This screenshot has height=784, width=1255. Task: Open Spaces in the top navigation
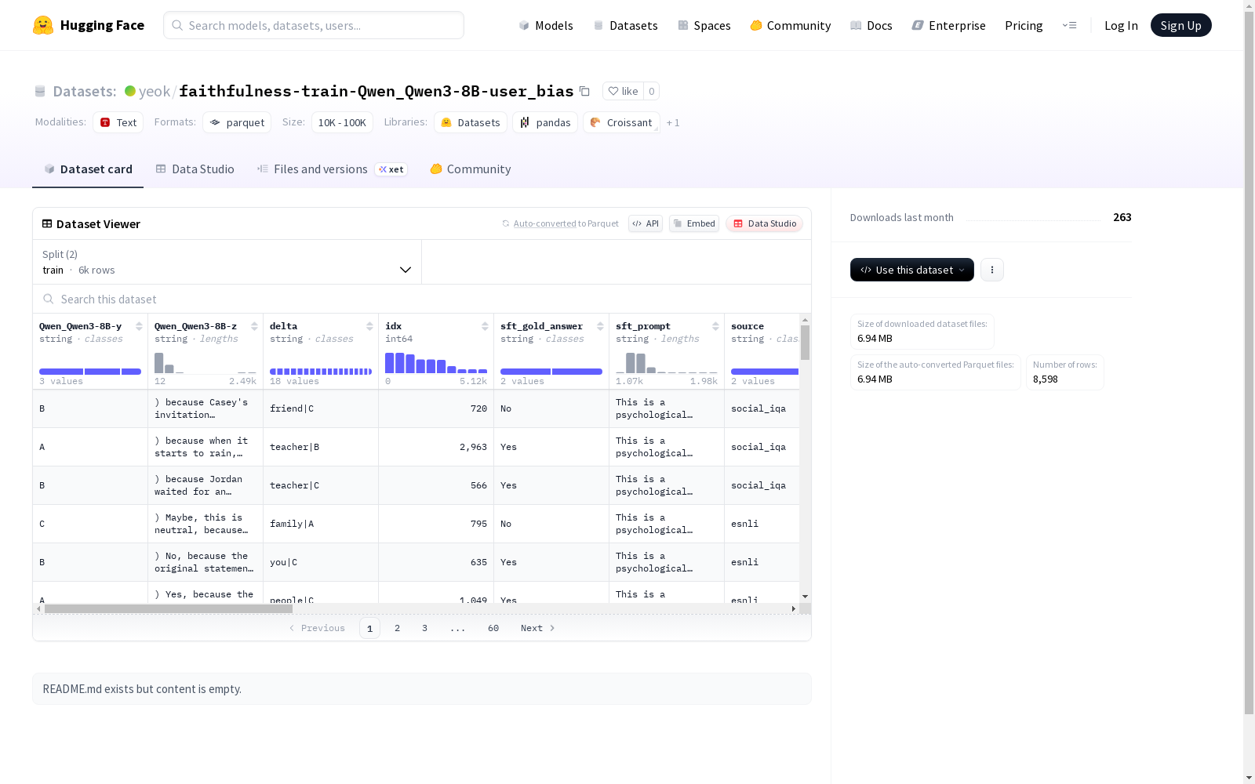704,25
